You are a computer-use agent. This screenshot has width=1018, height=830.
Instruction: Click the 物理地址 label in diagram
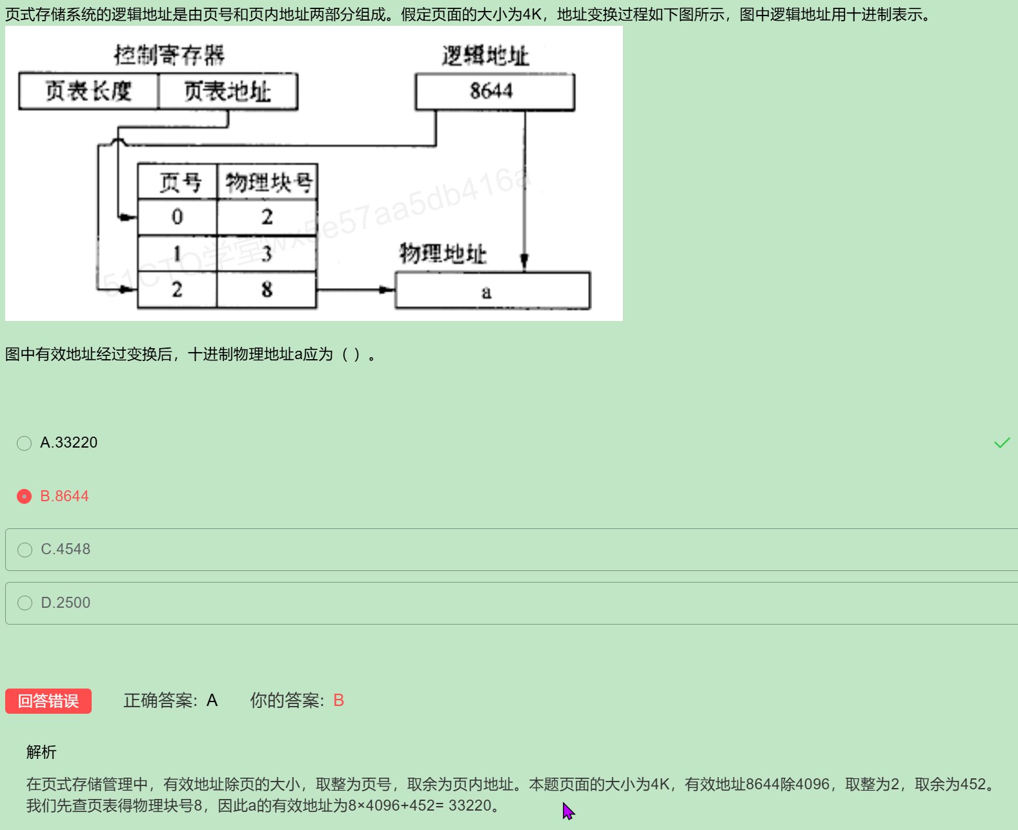pyautogui.click(x=443, y=253)
